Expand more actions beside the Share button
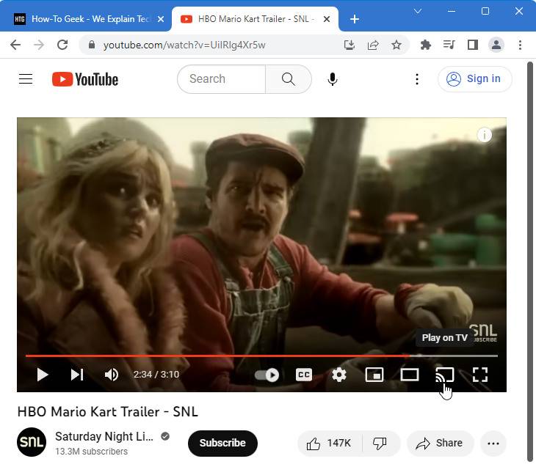Viewport: 536px width, 467px height. tap(493, 444)
